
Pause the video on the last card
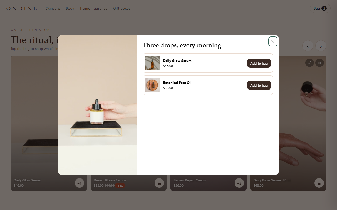[x=320, y=63]
